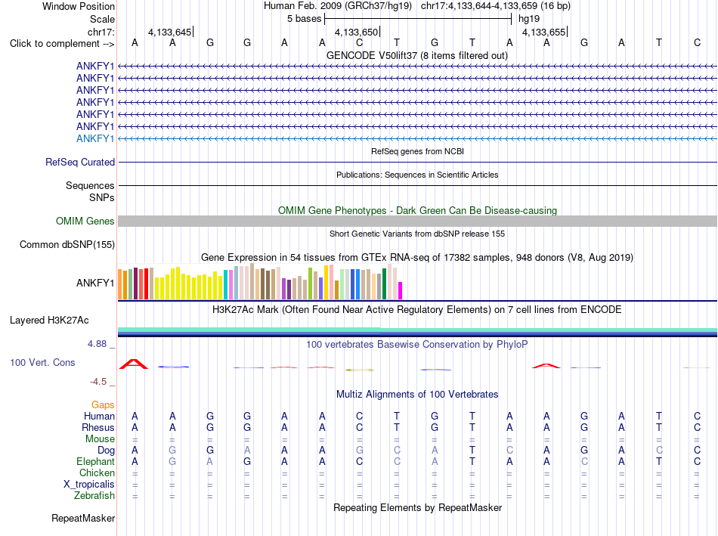Click 'Repeating Elements by RepeatMasker' title
This screenshot has height=536, width=718.
pyautogui.click(x=418, y=507)
